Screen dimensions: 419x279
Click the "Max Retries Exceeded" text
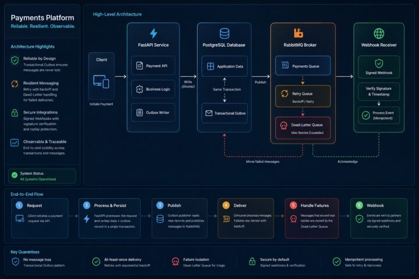pos(307,133)
